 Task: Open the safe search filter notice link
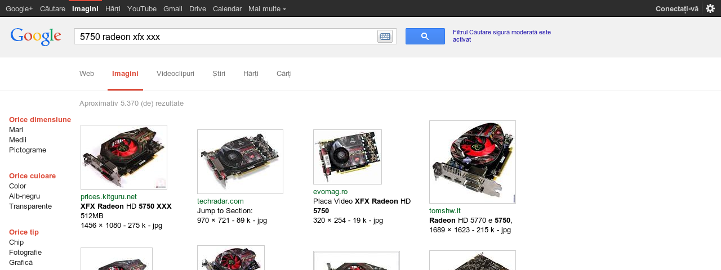click(502, 36)
